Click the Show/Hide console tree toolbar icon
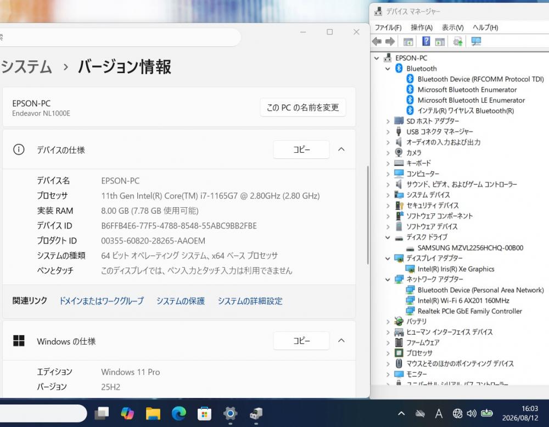 [x=408, y=42]
